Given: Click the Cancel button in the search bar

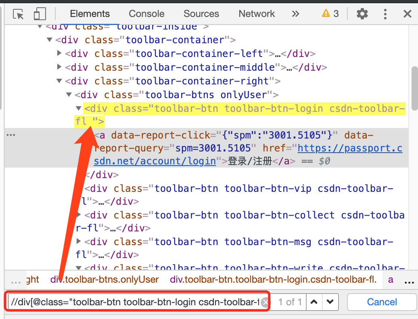Looking at the screenshot, I should [x=381, y=302].
